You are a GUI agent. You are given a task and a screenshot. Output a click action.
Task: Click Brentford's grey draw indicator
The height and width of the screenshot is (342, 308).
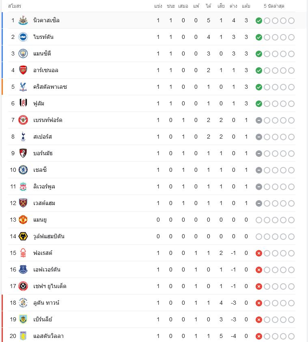tap(259, 120)
